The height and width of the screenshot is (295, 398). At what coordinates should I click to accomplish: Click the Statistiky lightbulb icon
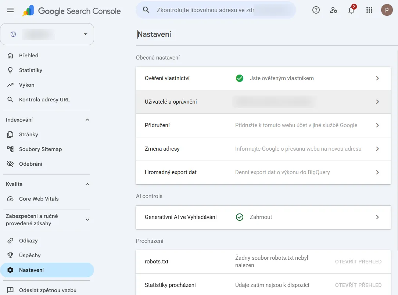point(10,70)
